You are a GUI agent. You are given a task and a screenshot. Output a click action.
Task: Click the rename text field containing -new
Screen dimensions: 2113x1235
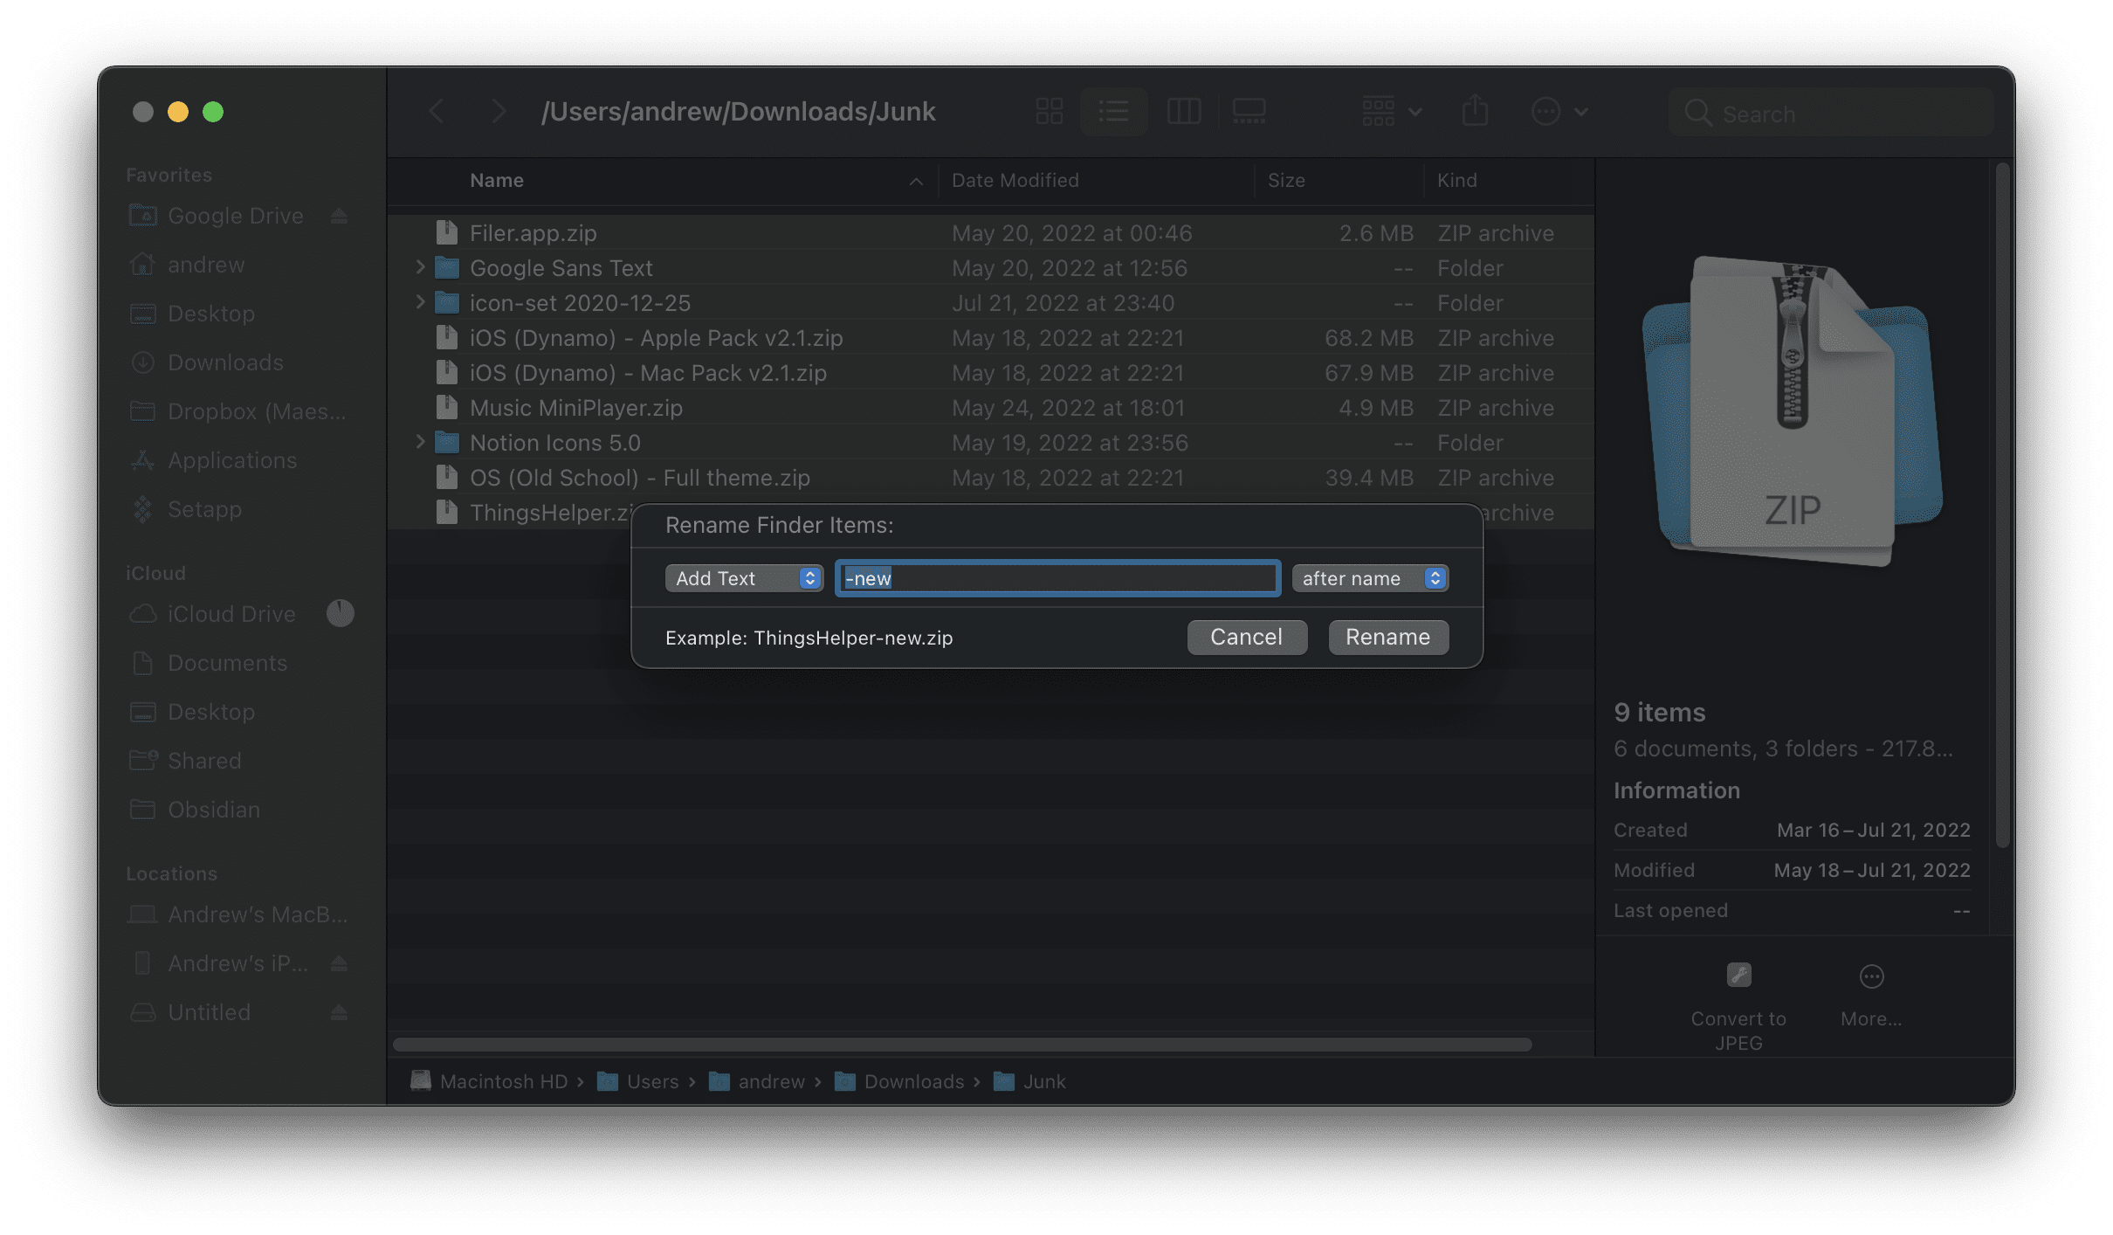(x=1057, y=578)
